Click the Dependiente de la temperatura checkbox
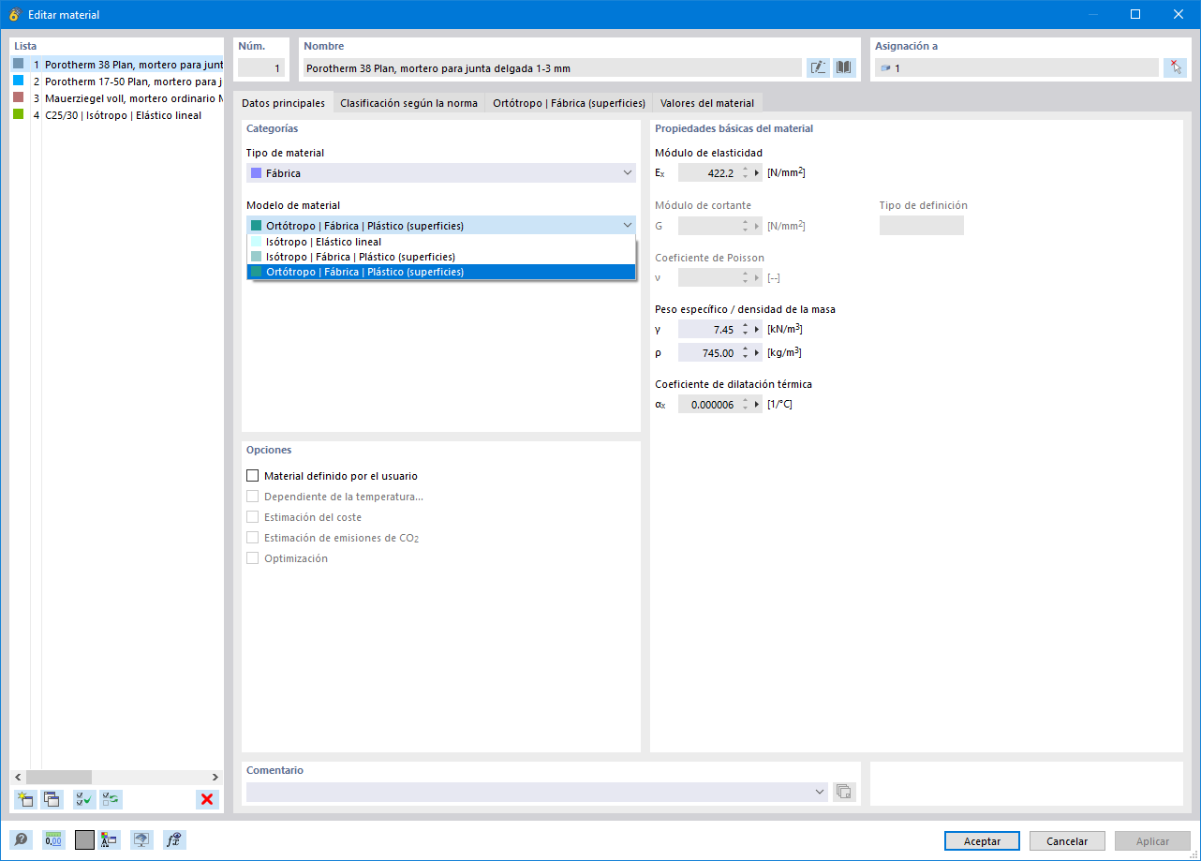The image size is (1201, 861). 252,497
